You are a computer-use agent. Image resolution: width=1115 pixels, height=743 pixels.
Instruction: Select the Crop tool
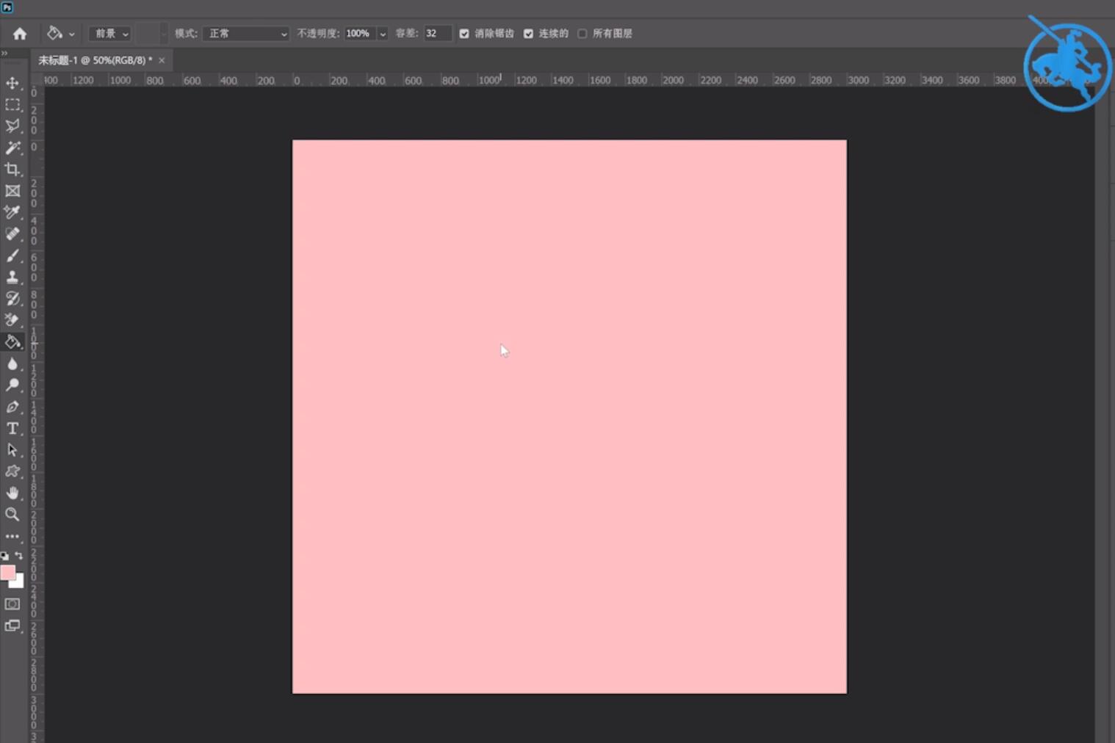pos(12,170)
